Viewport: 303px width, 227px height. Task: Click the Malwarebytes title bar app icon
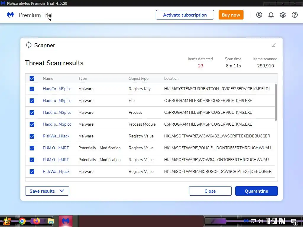tap(3, 3)
